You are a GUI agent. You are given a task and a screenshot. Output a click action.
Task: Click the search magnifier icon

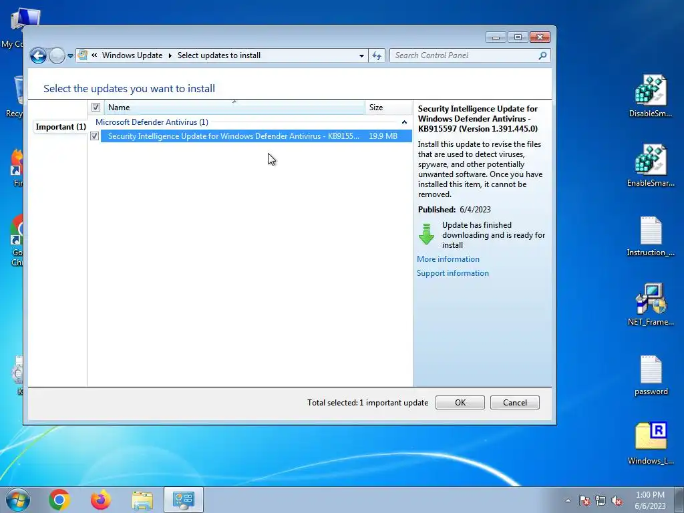click(542, 55)
